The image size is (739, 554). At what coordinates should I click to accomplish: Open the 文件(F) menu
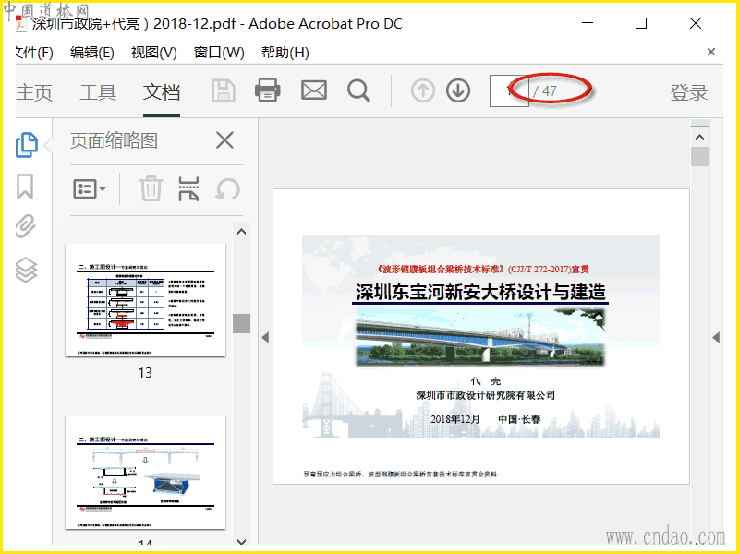pos(34,52)
